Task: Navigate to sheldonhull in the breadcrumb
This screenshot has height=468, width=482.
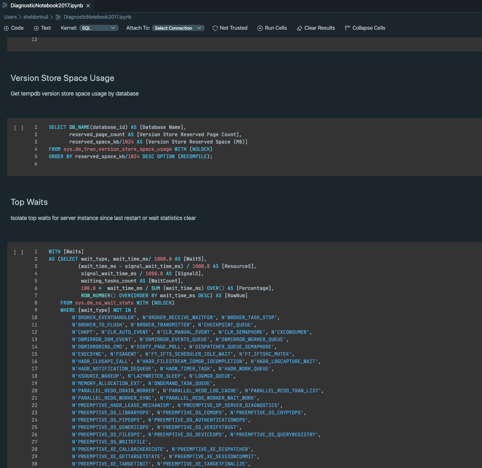Action: [35, 17]
